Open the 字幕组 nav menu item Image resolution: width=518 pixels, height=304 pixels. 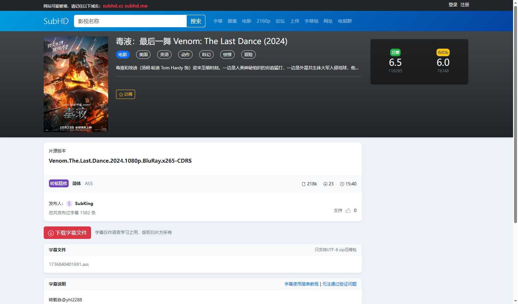312,21
